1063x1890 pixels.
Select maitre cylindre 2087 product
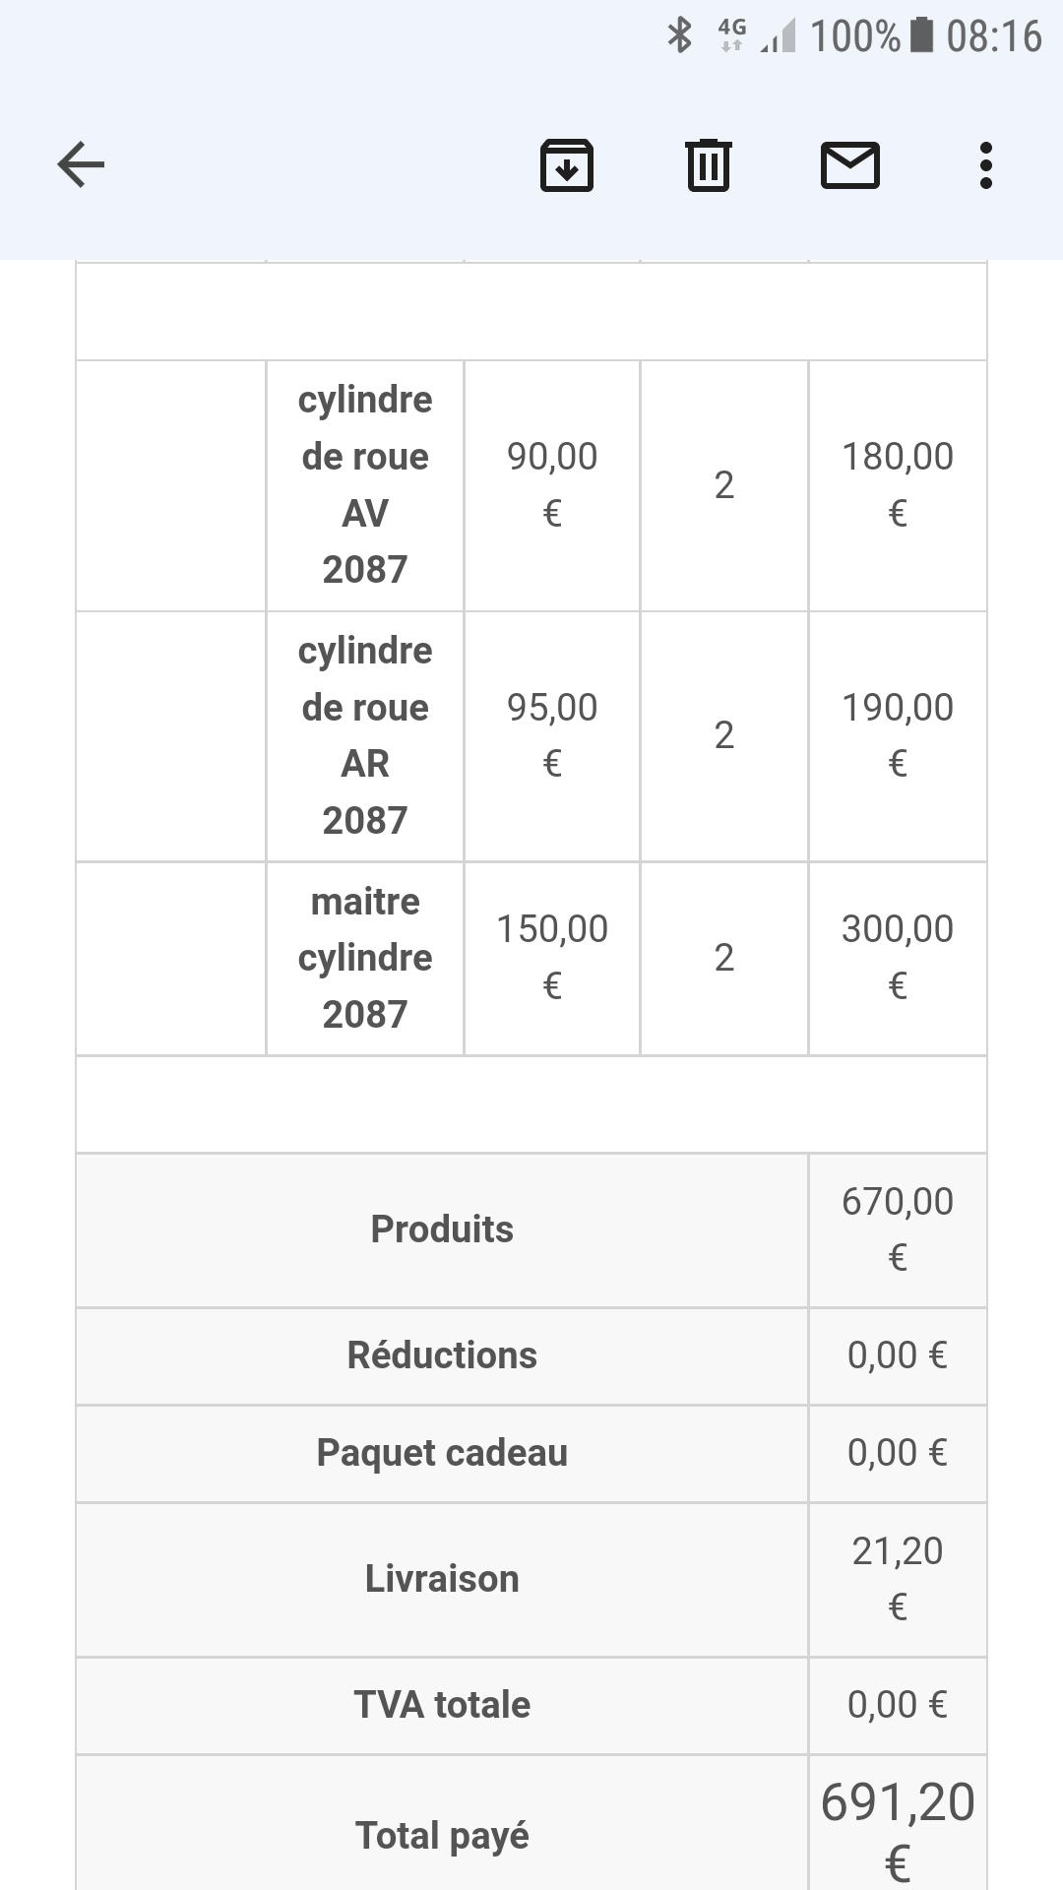365,958
